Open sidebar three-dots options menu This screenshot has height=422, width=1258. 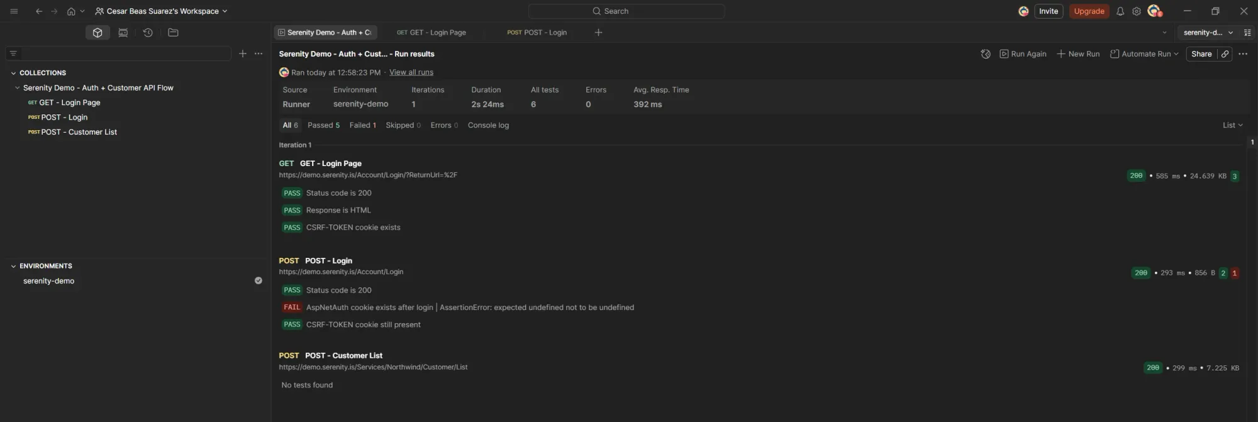(259, 53)
